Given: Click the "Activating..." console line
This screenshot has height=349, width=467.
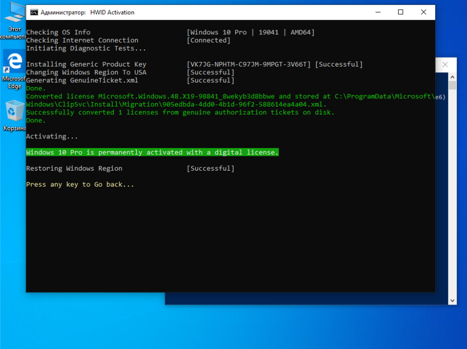Looking at the screenshot, I should pyautogui.click(x=52, y=136).
